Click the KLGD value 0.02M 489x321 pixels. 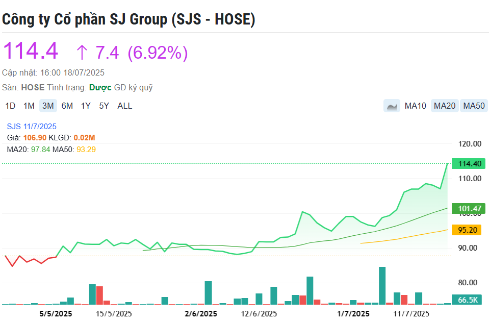(x=84, y=138)
